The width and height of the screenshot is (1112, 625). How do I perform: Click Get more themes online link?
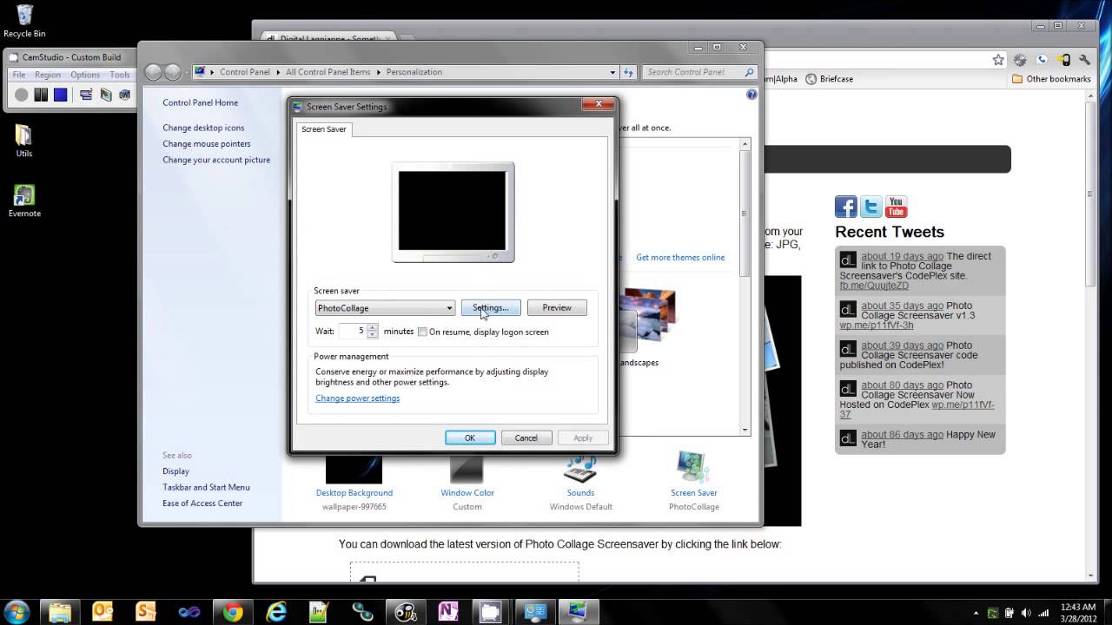coord(680,258)
